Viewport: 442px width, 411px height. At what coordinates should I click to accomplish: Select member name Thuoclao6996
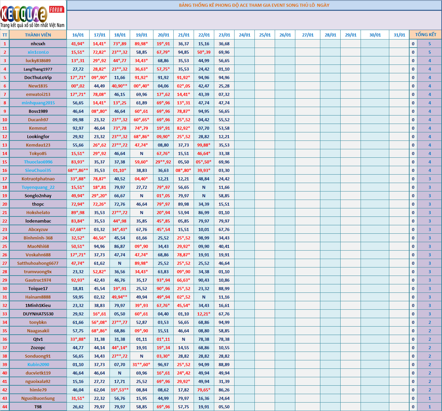point(38,162)
